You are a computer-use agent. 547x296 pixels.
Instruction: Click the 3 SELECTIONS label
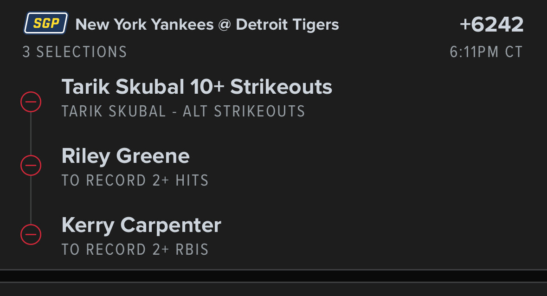click(75, 51)
